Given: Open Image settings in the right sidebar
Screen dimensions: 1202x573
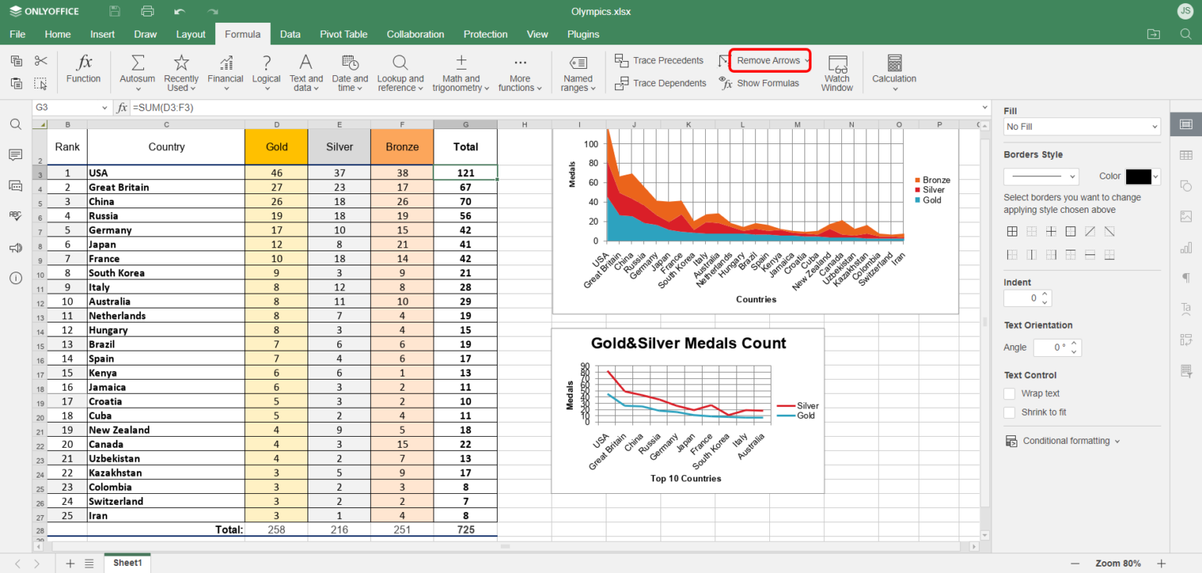Looking at the screenshot, I should [1186, 217].
